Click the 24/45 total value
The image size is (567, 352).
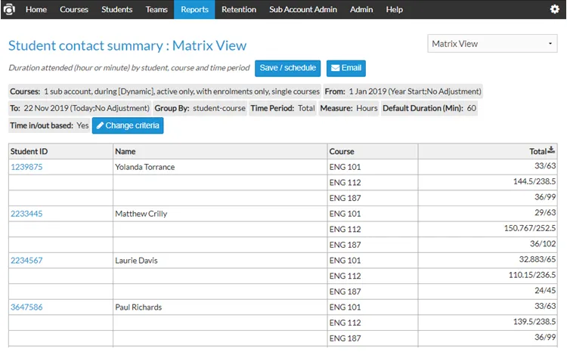[545, 291]
